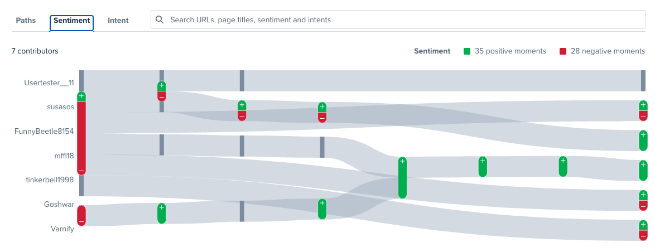Click red negative moments legend swatch
The height and width of the screenshot is (252, 655).
563,51
